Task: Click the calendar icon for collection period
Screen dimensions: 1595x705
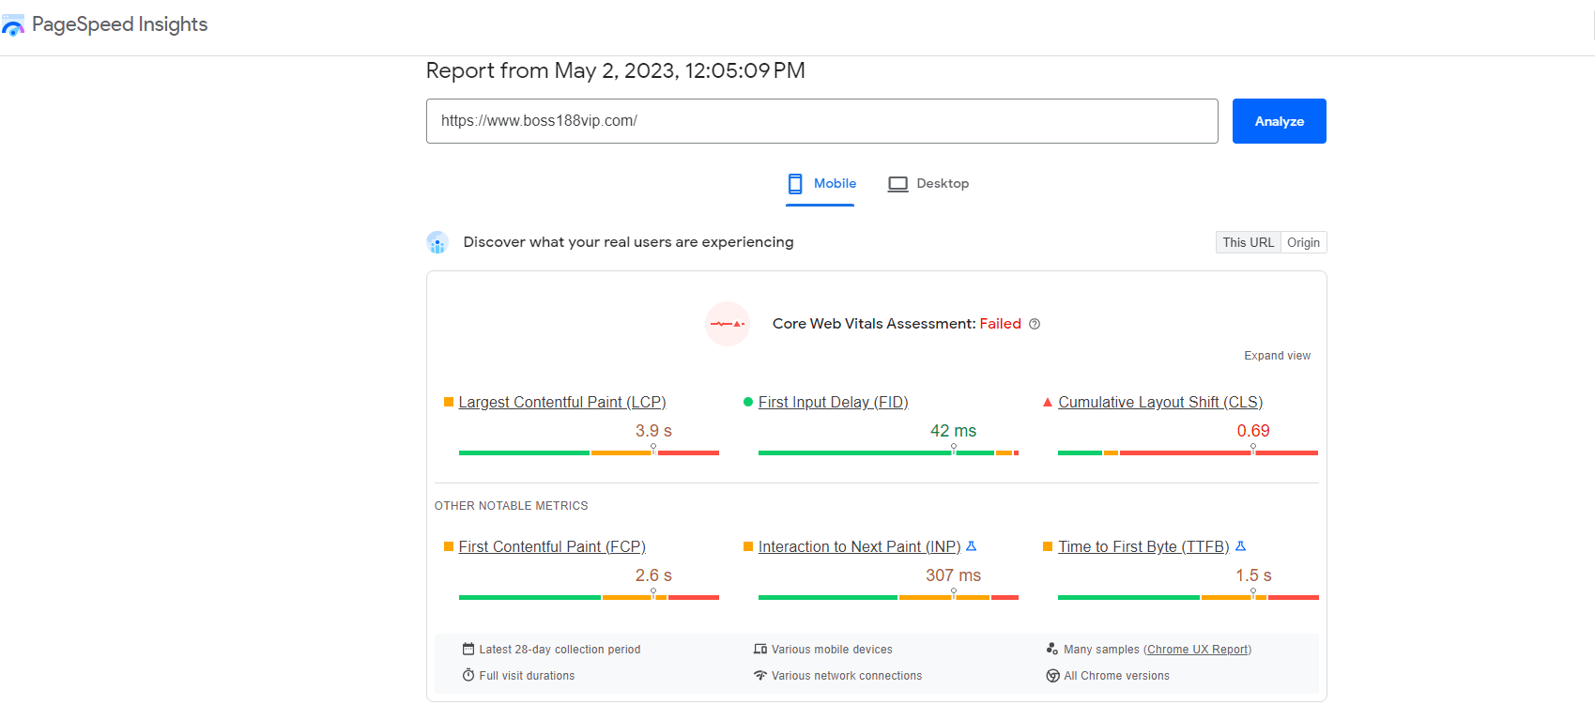Action: tap(468, 650)
